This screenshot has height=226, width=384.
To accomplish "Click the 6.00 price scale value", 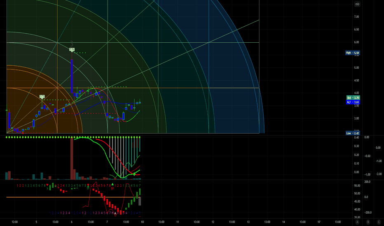I will [x=356, y=42].
